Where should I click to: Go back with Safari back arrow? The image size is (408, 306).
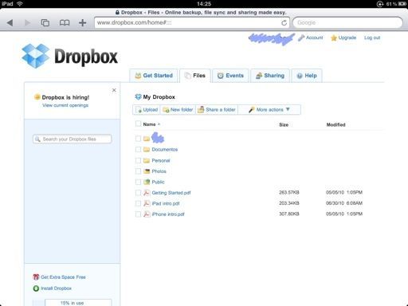point(10,23)
